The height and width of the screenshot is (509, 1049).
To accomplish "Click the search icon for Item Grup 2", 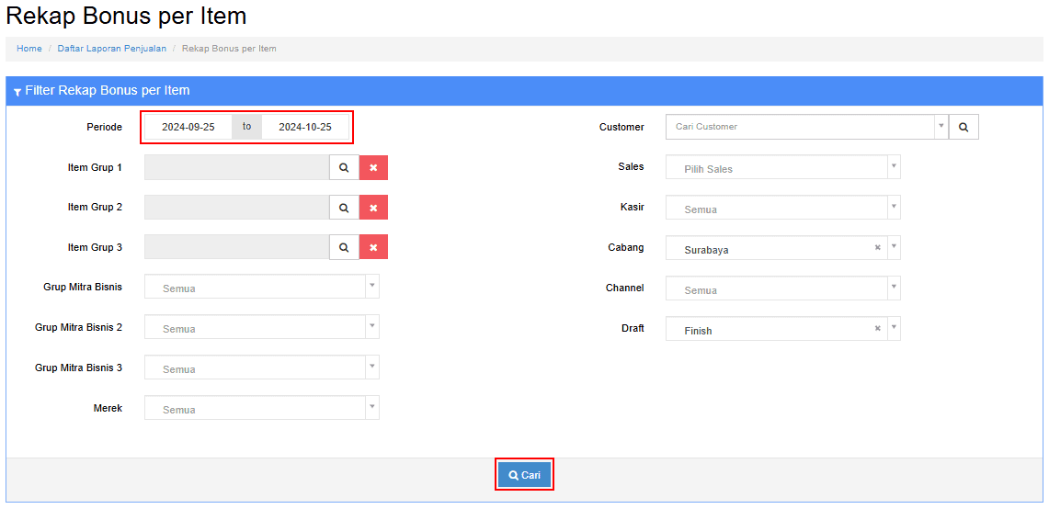I will click(344, 208).
